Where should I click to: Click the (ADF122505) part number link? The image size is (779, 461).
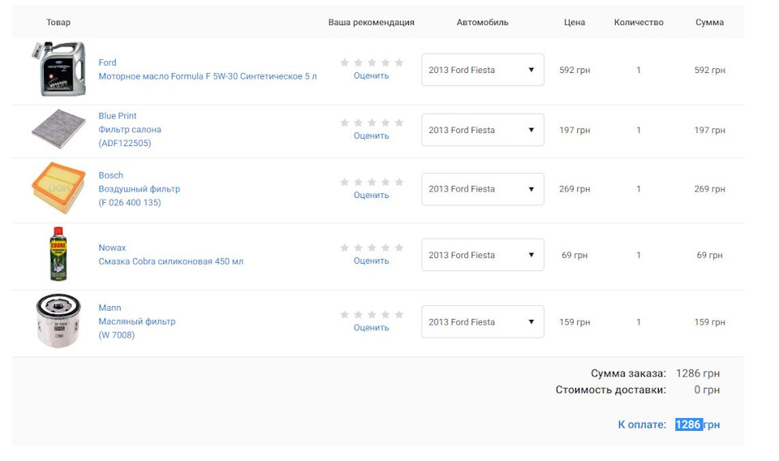125,143
